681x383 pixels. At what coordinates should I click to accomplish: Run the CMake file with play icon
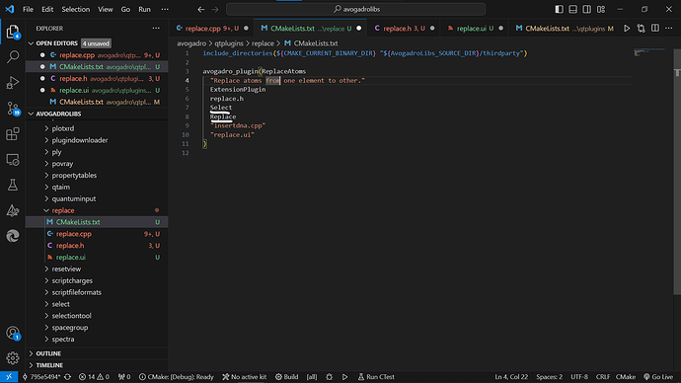[627, 29]
